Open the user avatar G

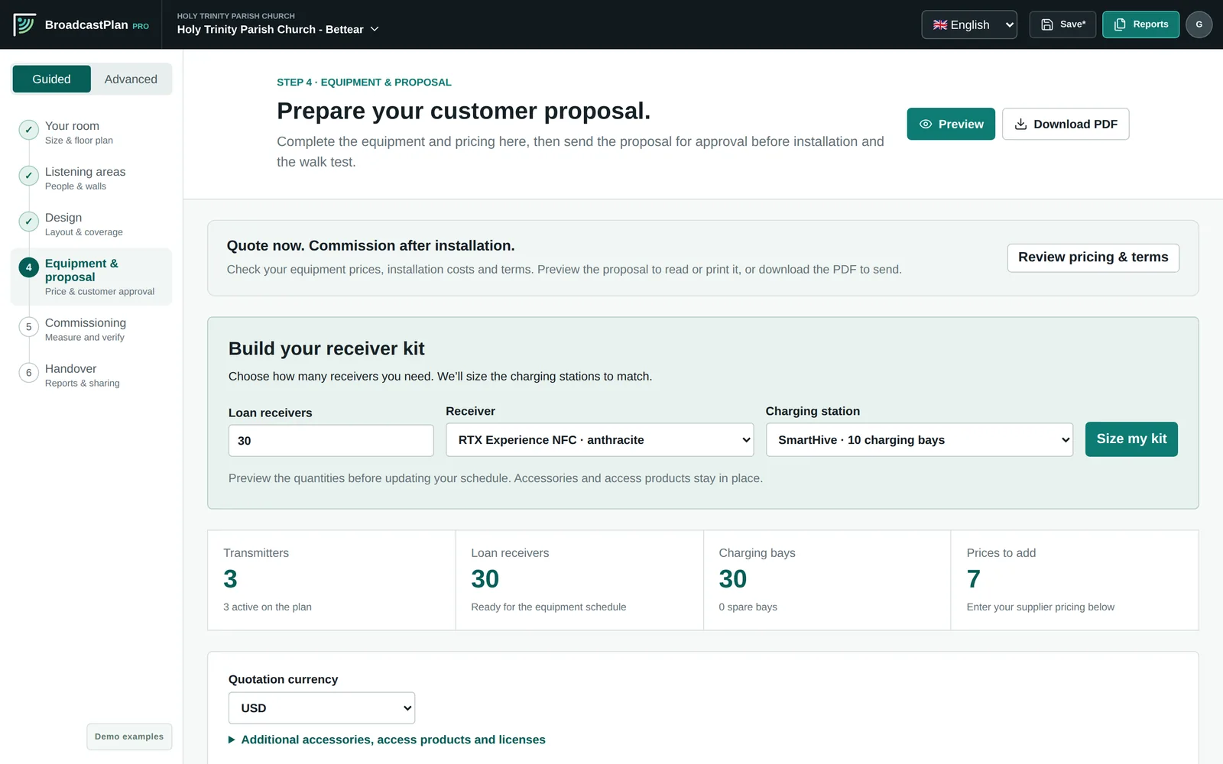click(1199, 24)
